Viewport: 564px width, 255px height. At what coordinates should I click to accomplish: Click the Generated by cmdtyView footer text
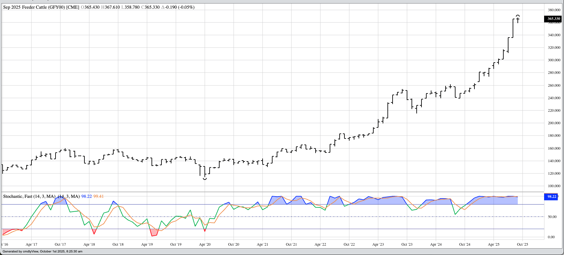42,251
